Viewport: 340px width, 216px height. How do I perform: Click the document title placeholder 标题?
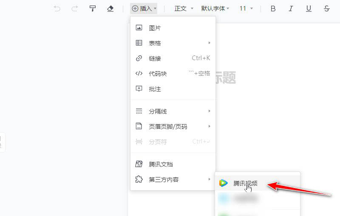(226, 78)
